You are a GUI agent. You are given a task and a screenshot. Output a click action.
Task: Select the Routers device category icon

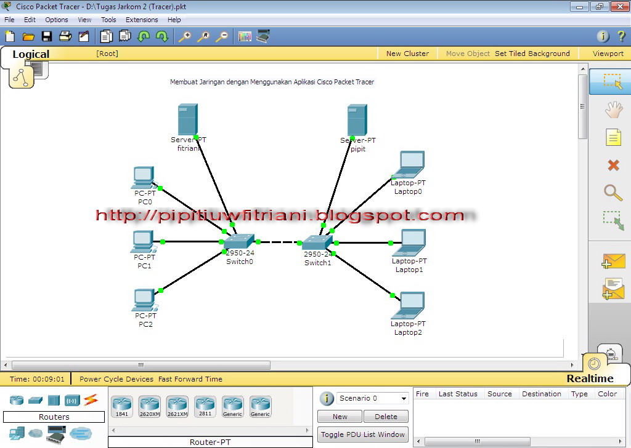point(17,400)
